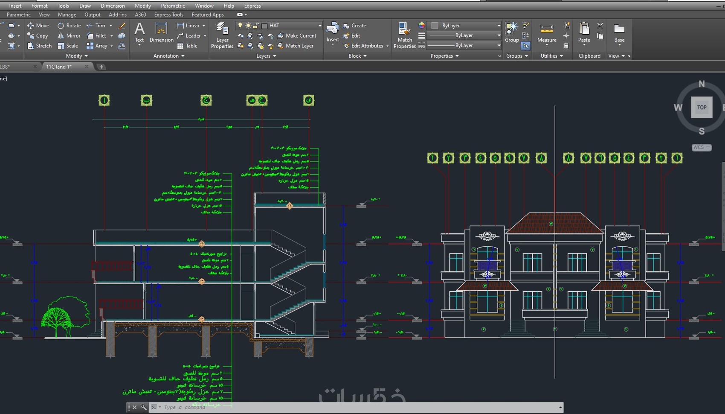
Task: Switch to the 11C land 1 drawing tab
Action: pos(59,67)
